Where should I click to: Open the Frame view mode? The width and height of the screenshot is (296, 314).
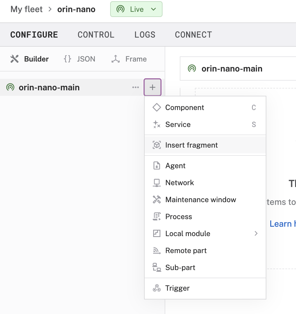coord(129,59)
